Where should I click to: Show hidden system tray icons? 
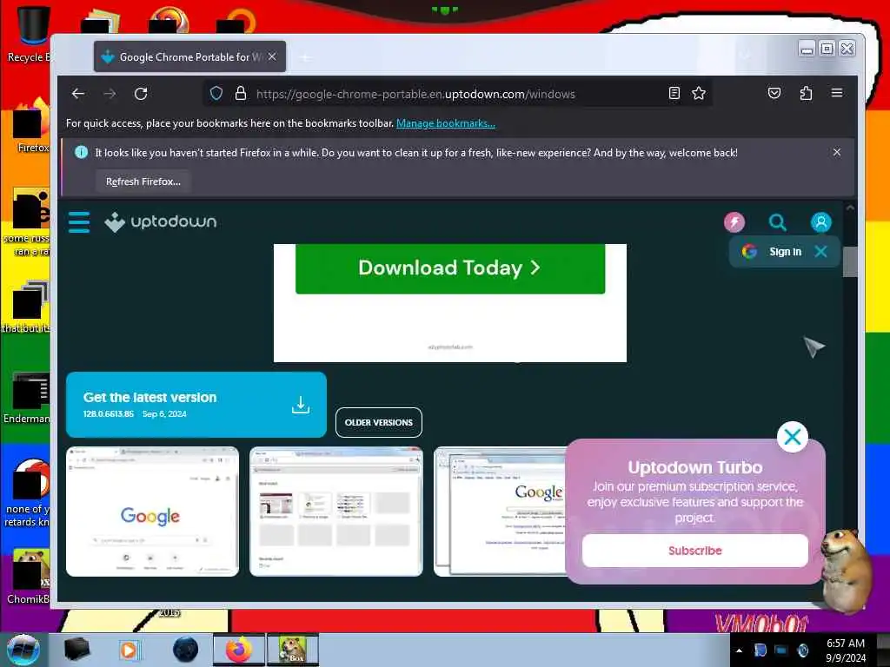pyautogui.click(x=739, y=650)
